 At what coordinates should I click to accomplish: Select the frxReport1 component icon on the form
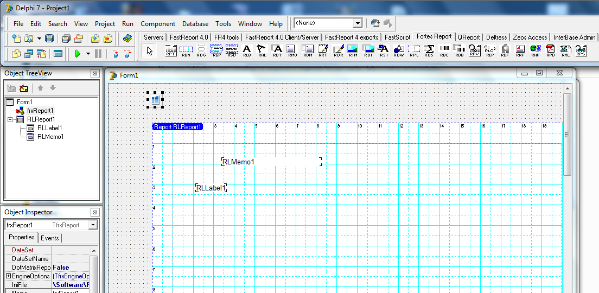tap(155, 100)
